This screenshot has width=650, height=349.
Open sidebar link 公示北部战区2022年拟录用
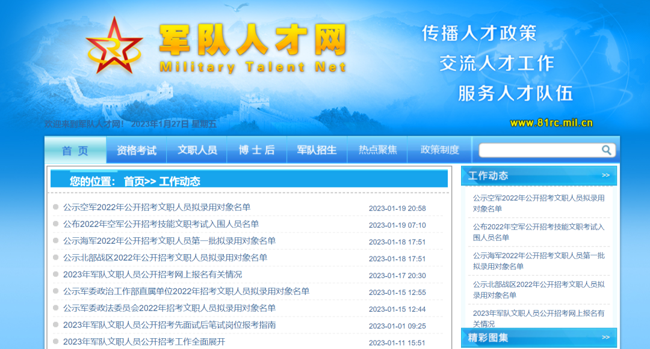[x=539, y=290]
